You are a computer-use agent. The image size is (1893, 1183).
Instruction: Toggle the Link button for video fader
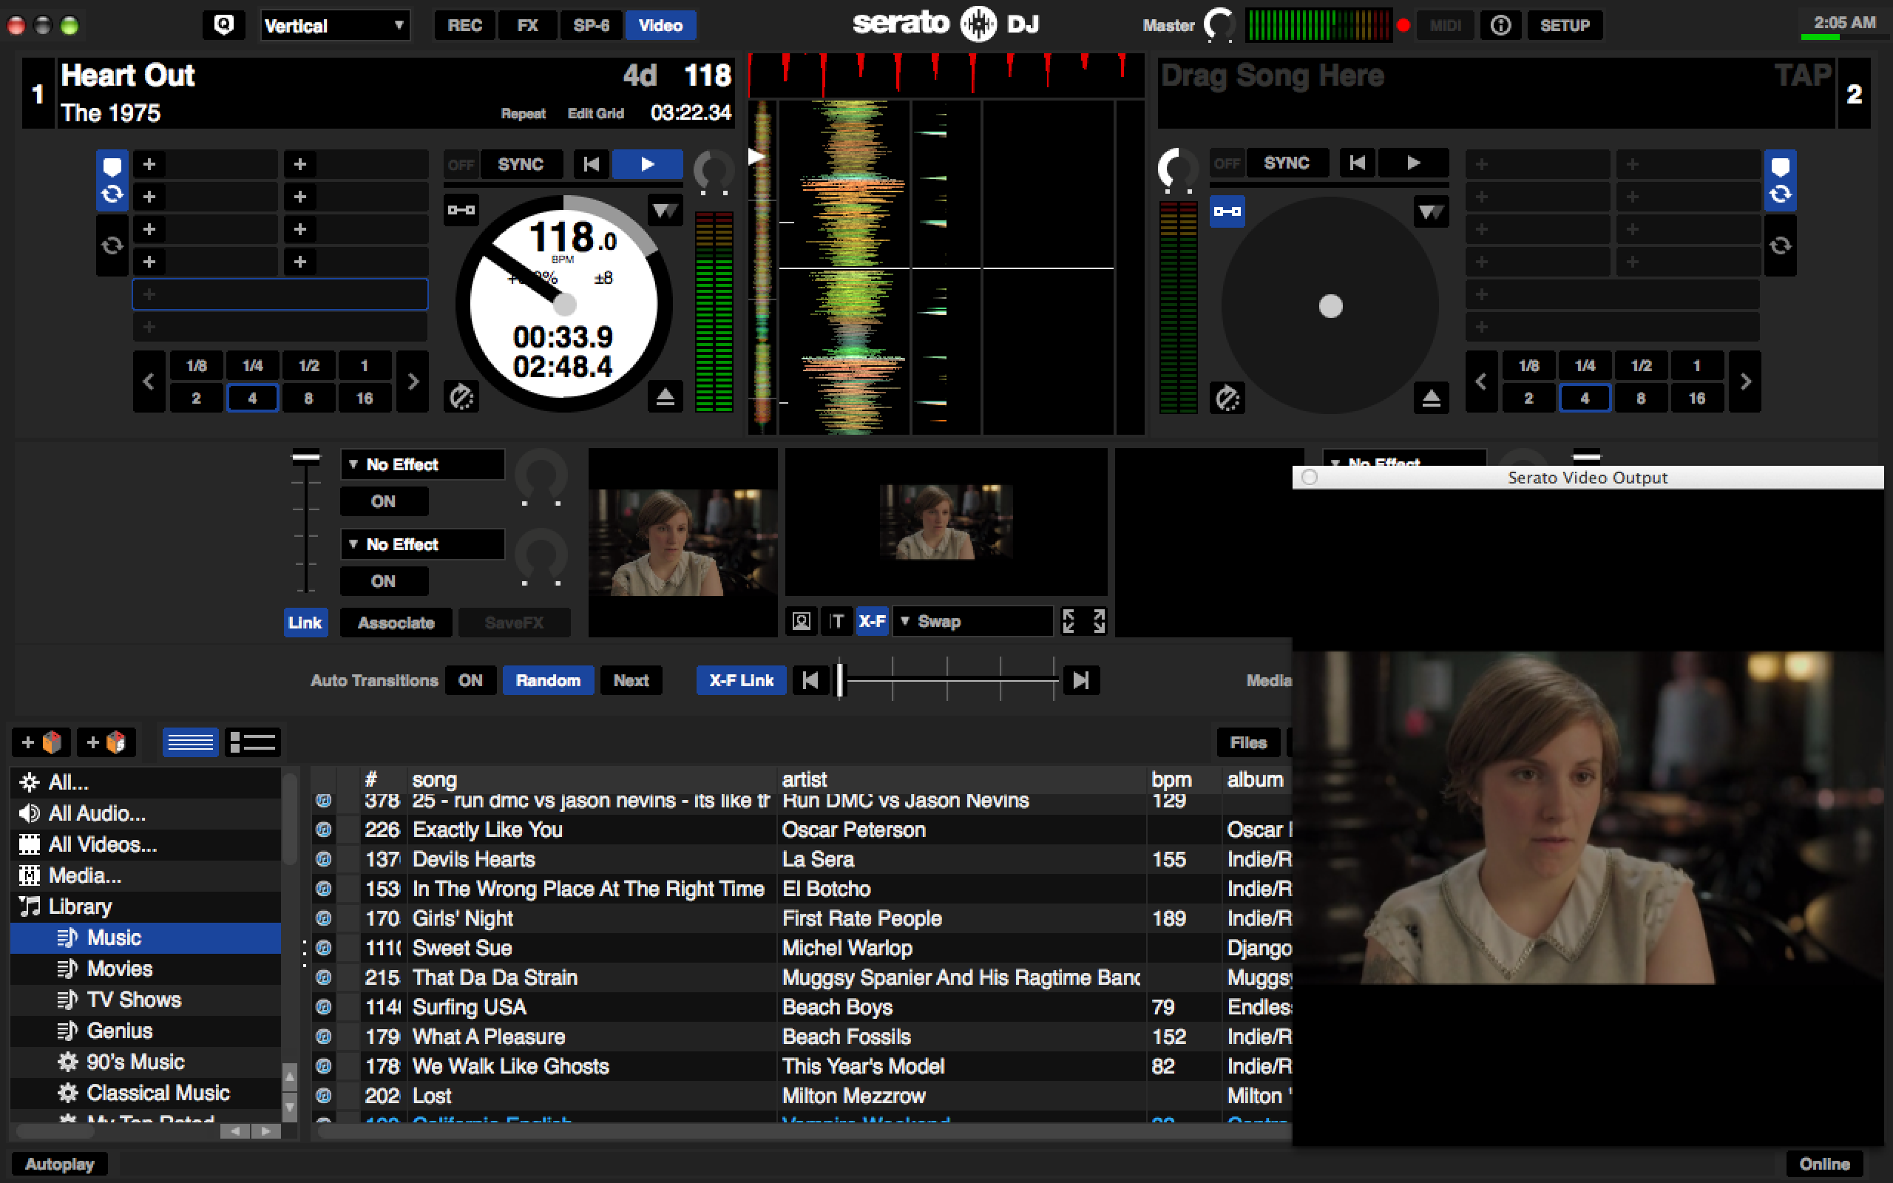coord(305,623)
